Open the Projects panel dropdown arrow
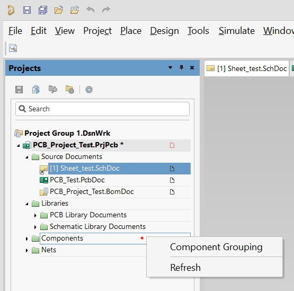The width and height of the screenshot is (294, 291). [170, 67]
